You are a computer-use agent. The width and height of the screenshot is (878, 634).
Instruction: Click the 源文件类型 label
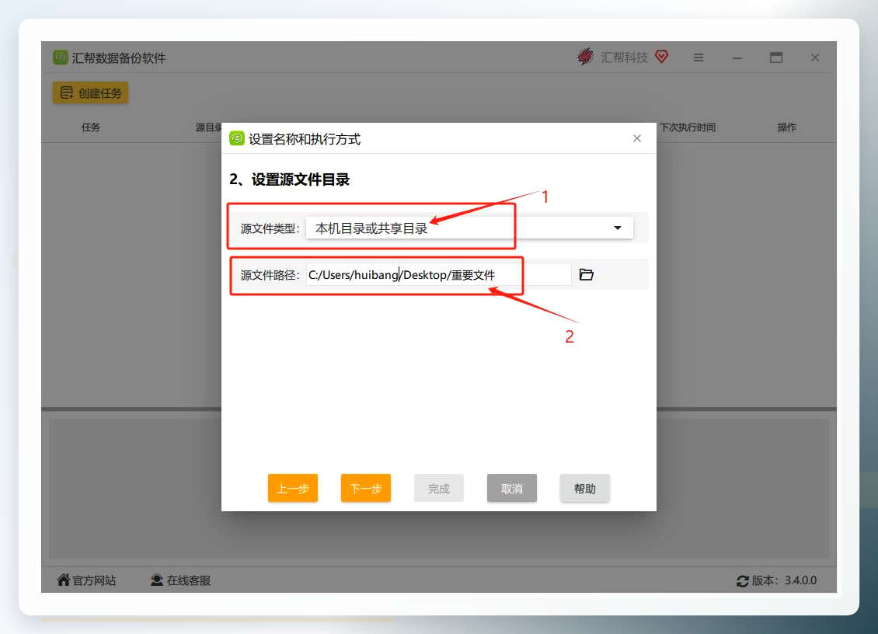(270, 228)
